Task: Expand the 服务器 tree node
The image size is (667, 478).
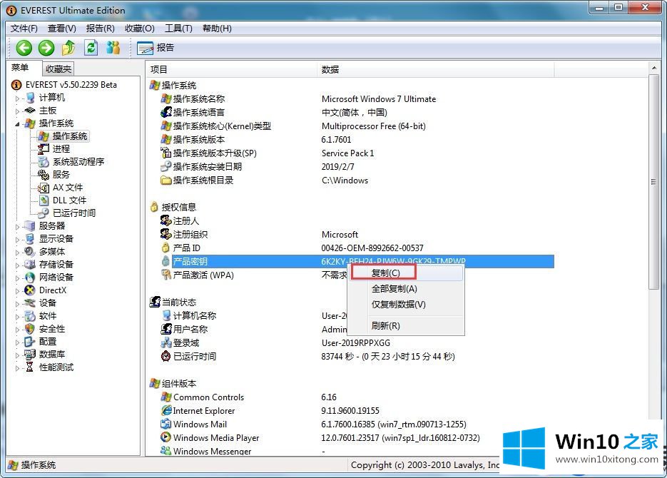Action: click(x=17, y=227)
